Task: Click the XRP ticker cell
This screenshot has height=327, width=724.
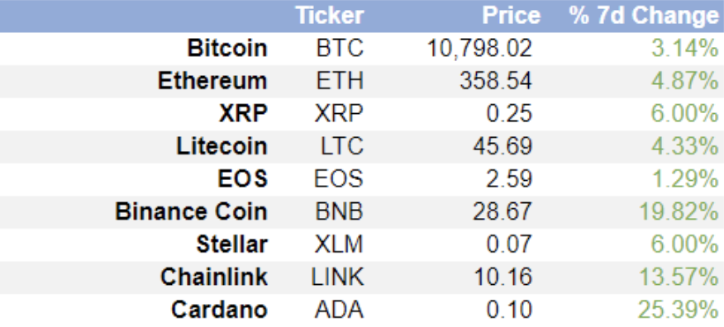Action: [339, 114]
